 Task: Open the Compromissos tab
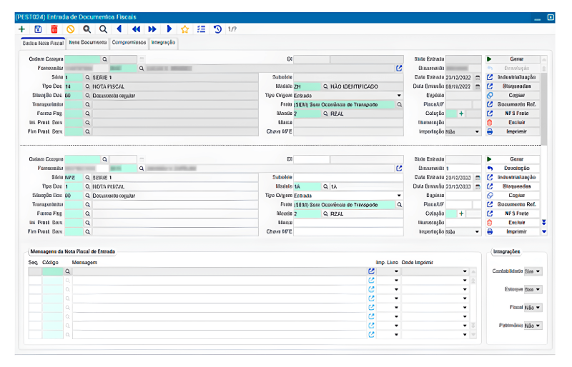coord(129,43)
